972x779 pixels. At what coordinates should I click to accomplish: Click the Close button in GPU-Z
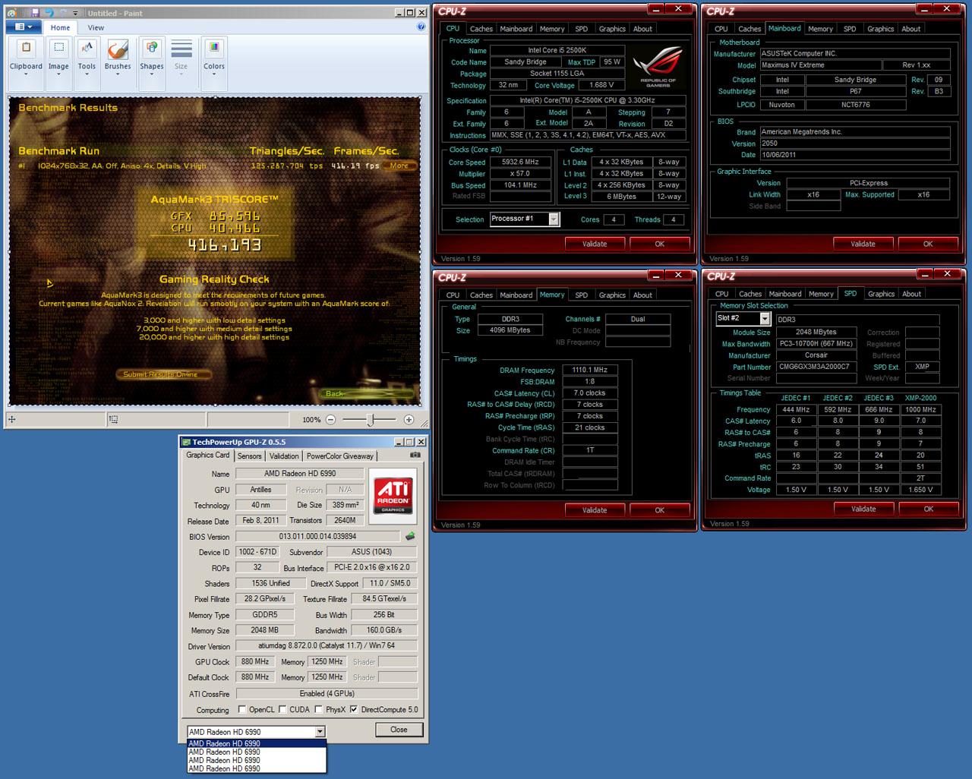coord(399,730)
